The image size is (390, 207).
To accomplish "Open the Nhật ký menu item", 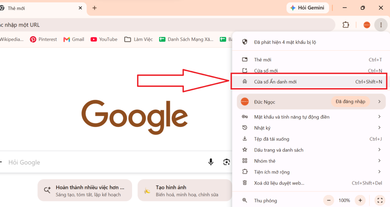I will (311, 128).
